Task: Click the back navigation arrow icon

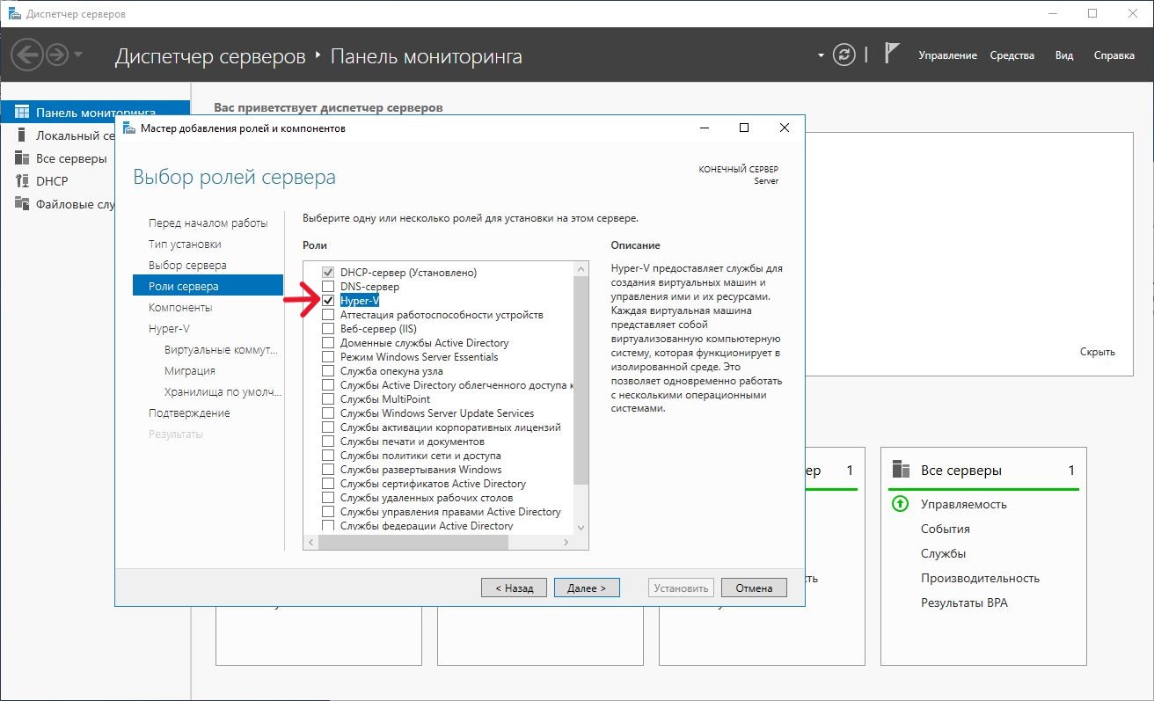Action: pos(26,55)
